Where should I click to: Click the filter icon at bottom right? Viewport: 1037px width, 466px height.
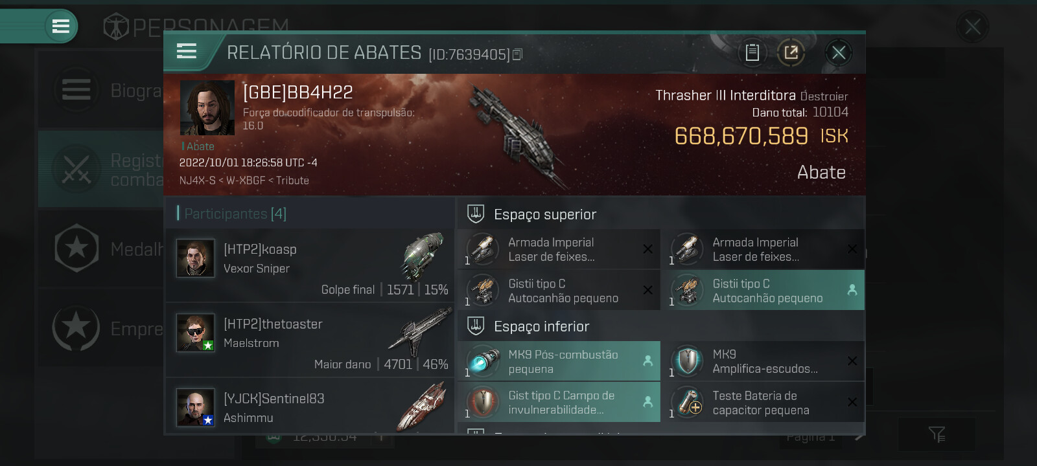point(937,434)
